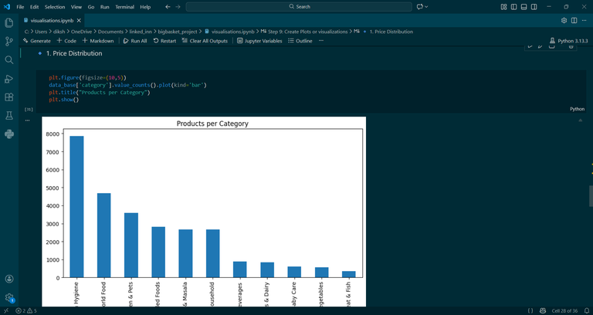
Task: Open the Accounts menu icon
Action: pos(9,279)
